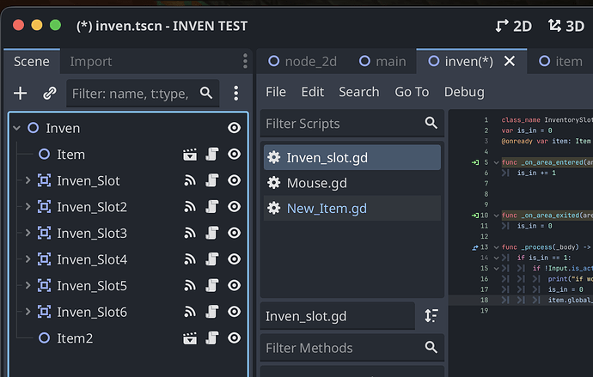This screenshot has width=593, height=377.
Task: Open script attached to Inven_Slot3
Action: (x=212, y=233)
